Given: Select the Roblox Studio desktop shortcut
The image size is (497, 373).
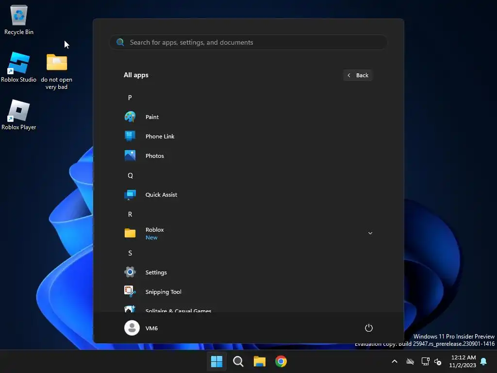Looking at the screenshot, I should (x=19, y=67).
